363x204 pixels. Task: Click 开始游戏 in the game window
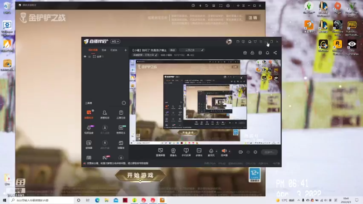140,175
